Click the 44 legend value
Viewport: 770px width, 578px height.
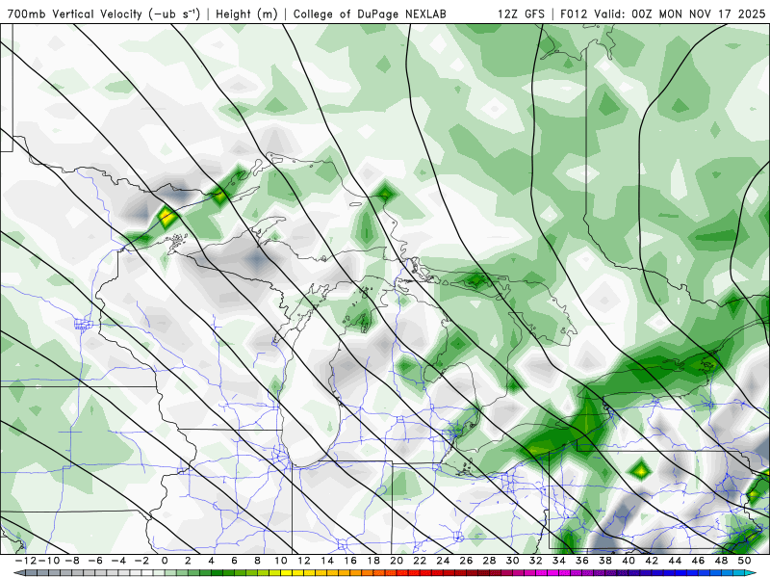coord(676,561)
